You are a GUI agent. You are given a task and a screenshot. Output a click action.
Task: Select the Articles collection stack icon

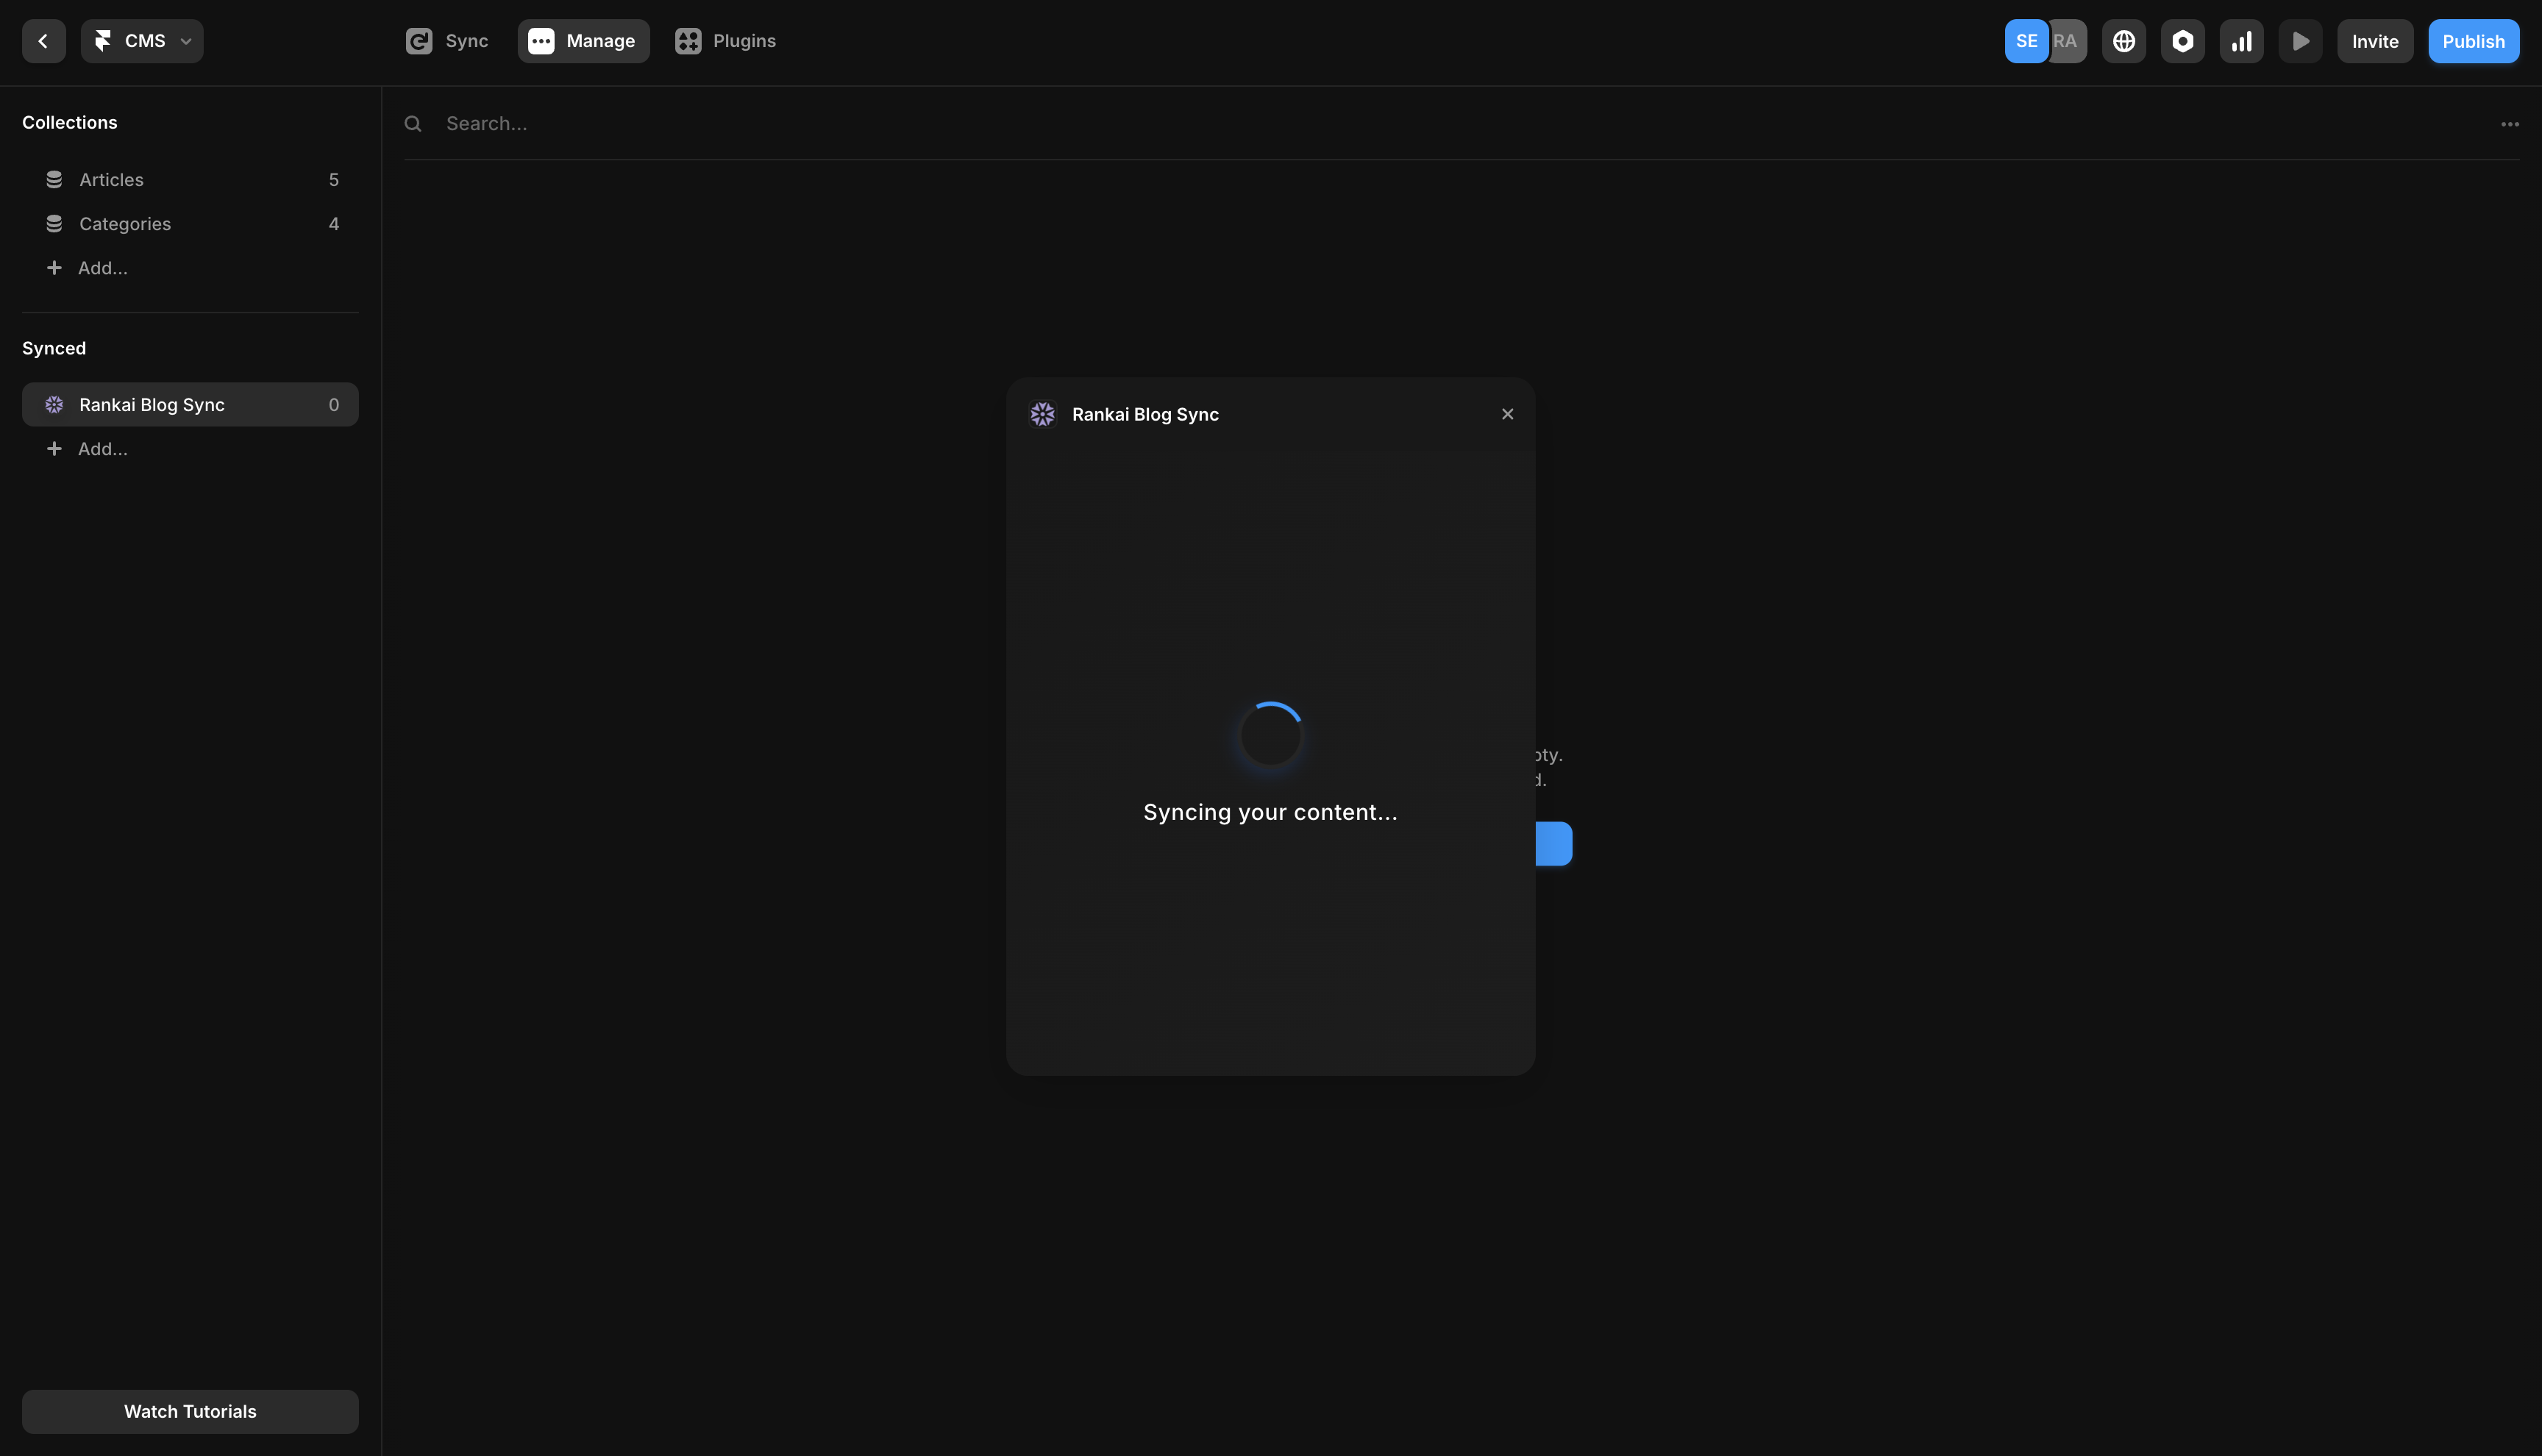click(x=54, y=179)
